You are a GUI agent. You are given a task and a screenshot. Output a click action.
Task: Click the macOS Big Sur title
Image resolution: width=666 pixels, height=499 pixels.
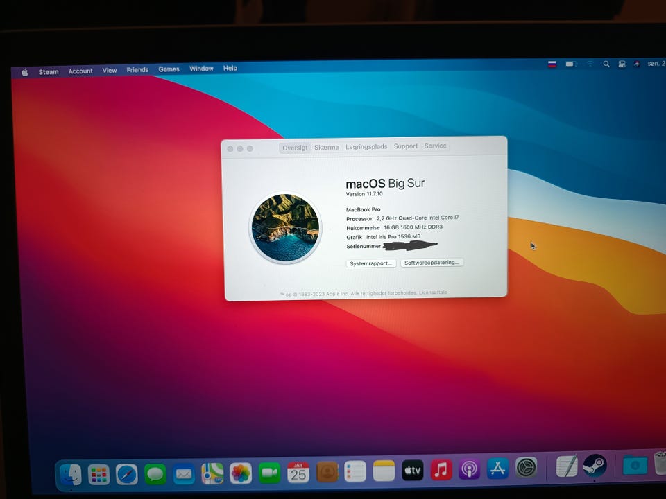pyautogui.click(x=385, y=183)
